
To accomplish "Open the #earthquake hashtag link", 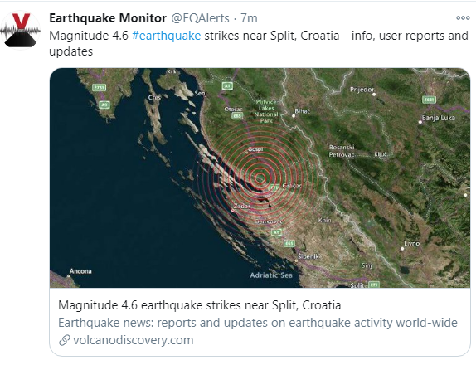I will pos(167,36).
